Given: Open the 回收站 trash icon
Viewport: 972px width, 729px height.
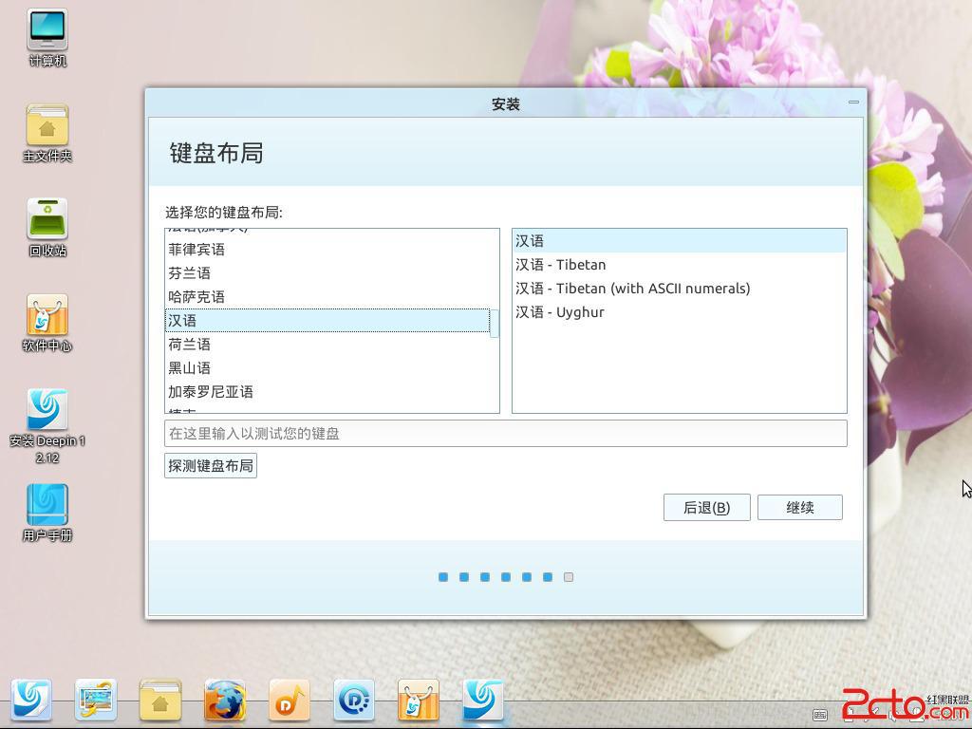Looking at the screenshot, I should click(47, 228).
